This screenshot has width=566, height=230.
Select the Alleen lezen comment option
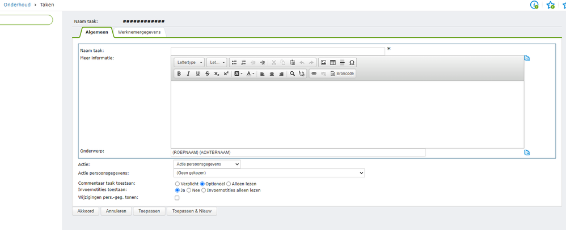coord(229,184)
